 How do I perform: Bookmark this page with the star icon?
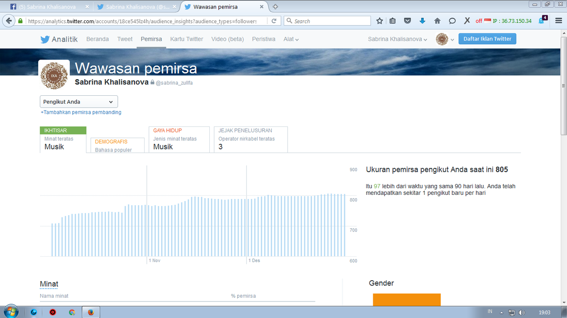tap(379, 21)
